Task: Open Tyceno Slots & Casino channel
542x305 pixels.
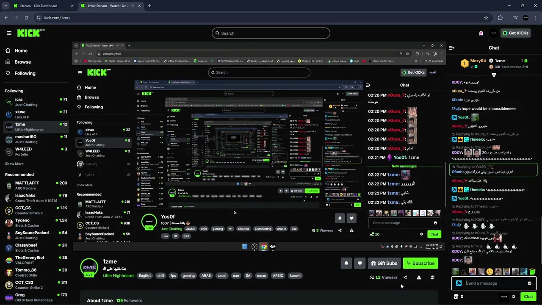Action: pos(36,223)
